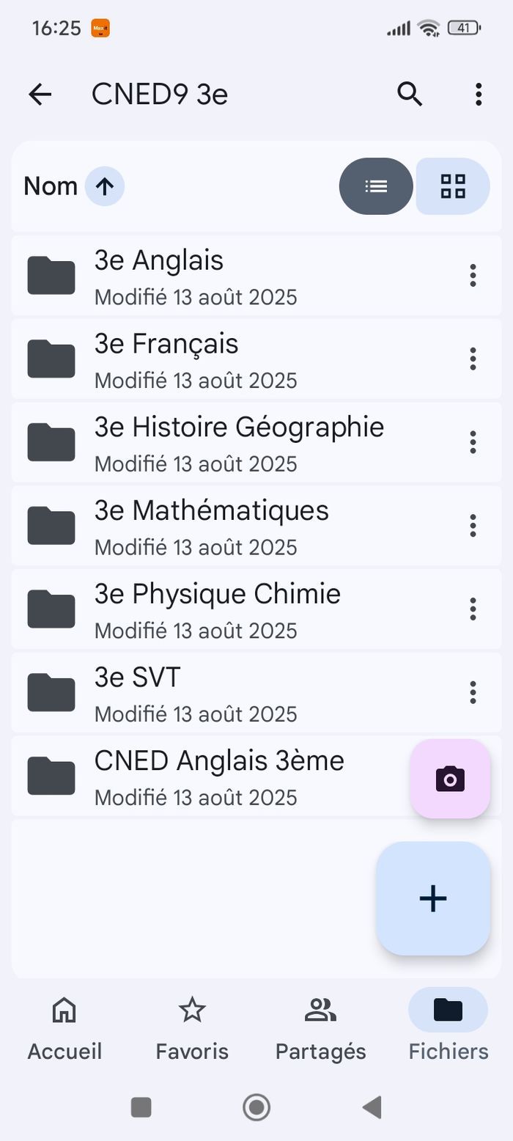
Task: Show more actions for 3e Physique Chimie
Action: 473,609
